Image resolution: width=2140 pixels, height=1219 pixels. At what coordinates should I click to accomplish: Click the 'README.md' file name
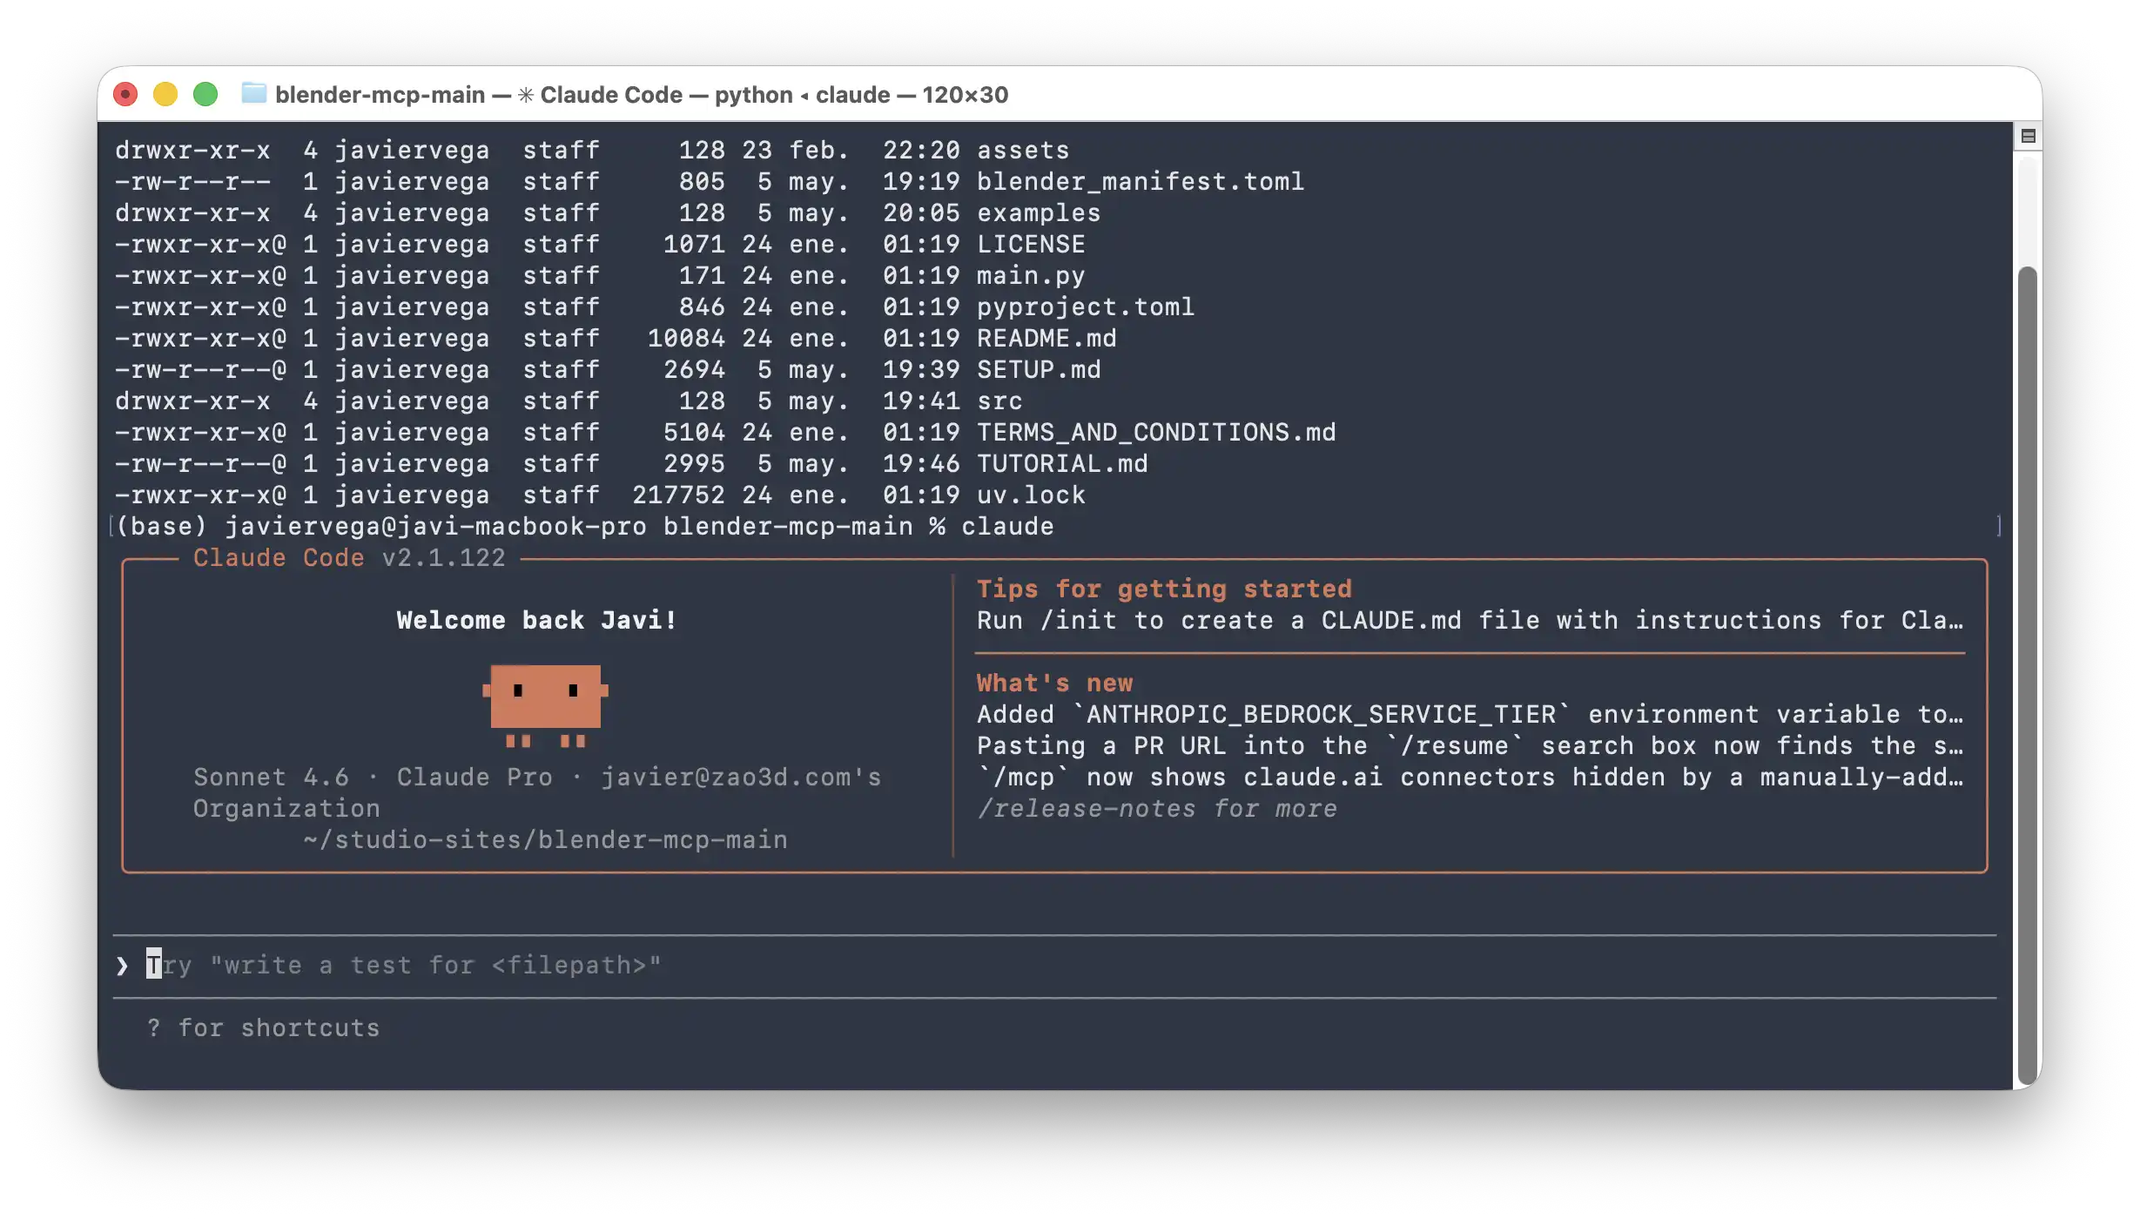coord(1046,338)
